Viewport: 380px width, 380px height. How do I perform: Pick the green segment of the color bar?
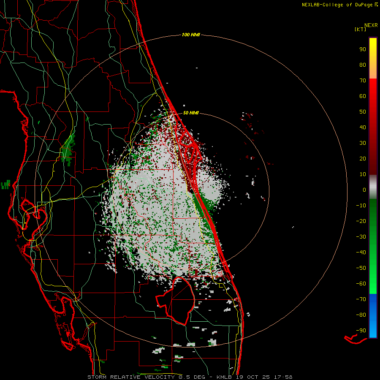pyautogui.click(x=373, y=247)
